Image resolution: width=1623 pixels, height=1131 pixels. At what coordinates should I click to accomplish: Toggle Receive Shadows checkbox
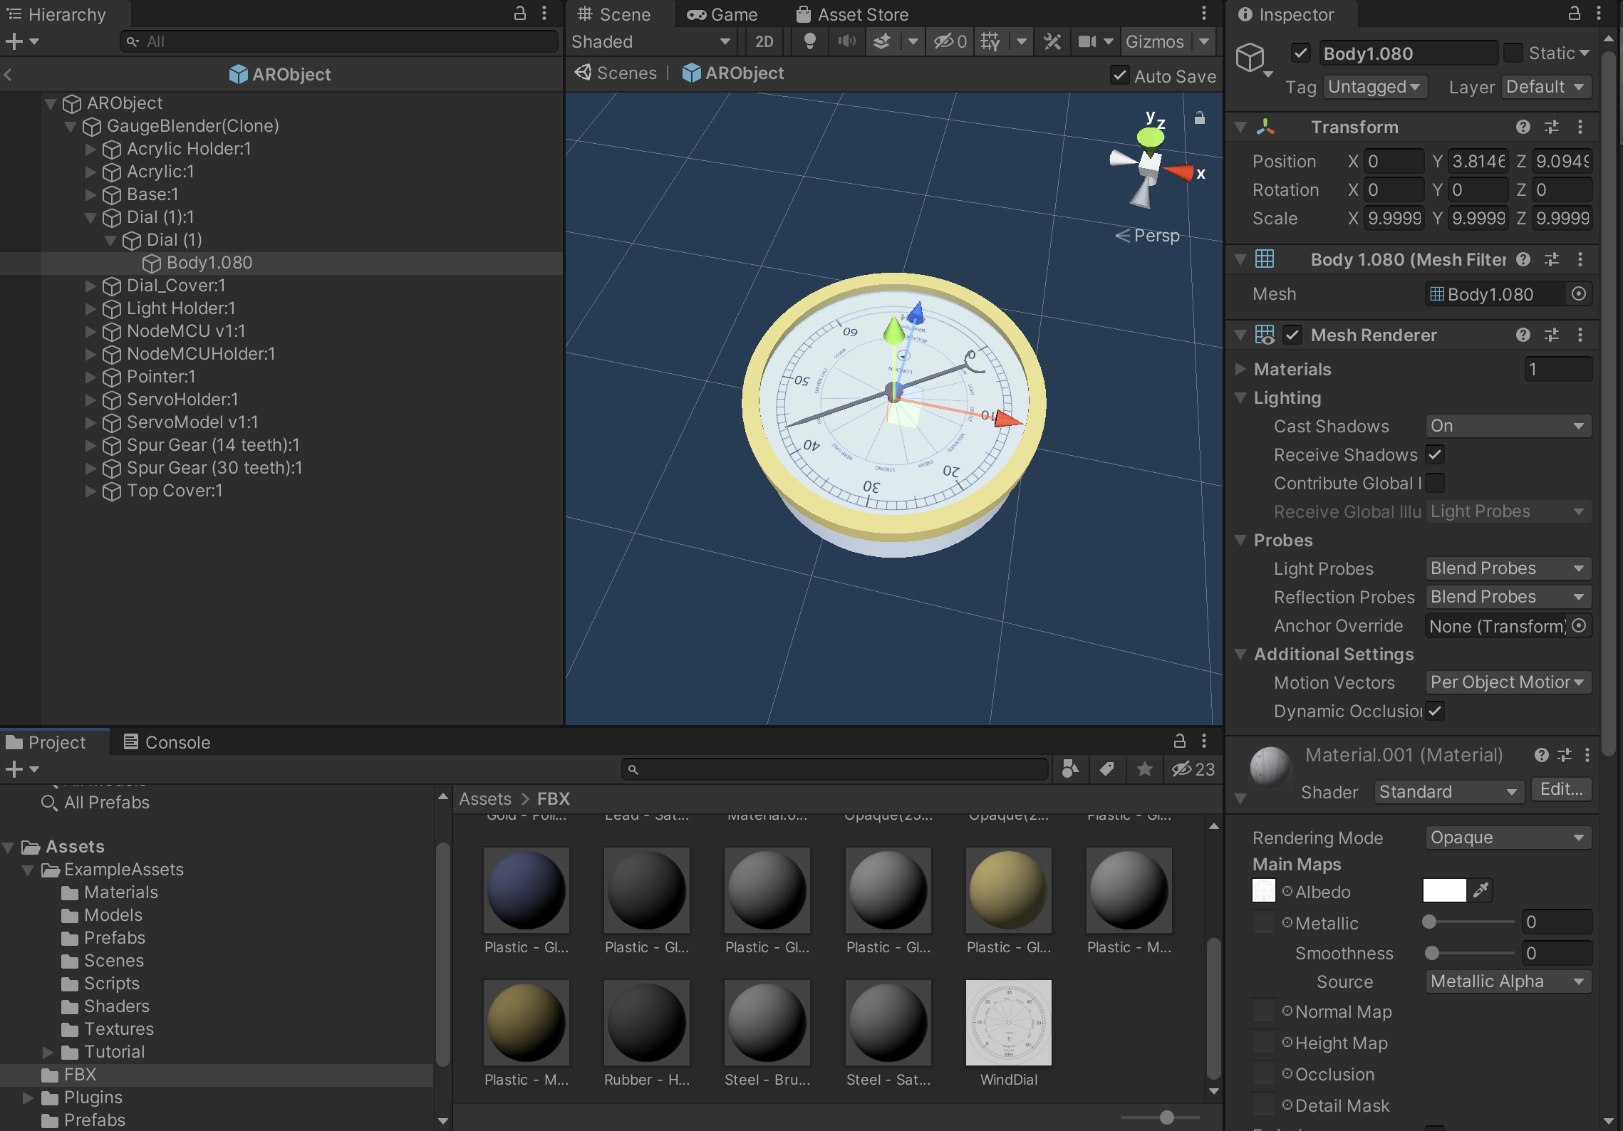click(1436, 454)
